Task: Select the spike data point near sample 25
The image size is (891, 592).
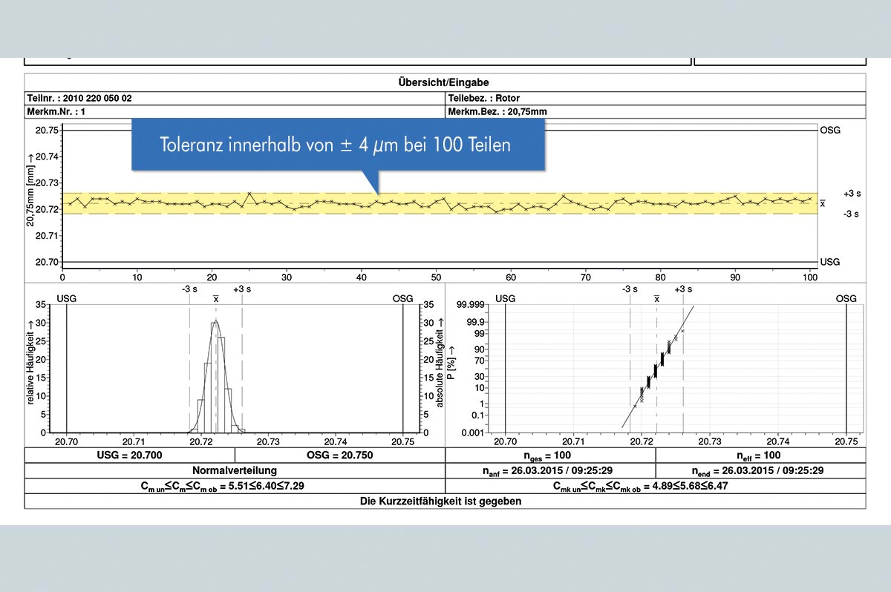Action: (x=249, y=193)
